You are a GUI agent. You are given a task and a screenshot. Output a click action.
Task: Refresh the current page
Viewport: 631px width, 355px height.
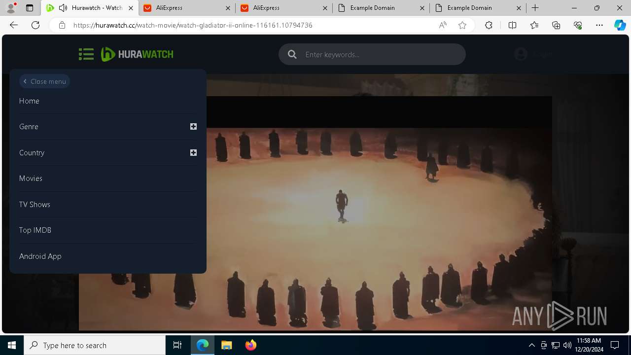[35, 25]
